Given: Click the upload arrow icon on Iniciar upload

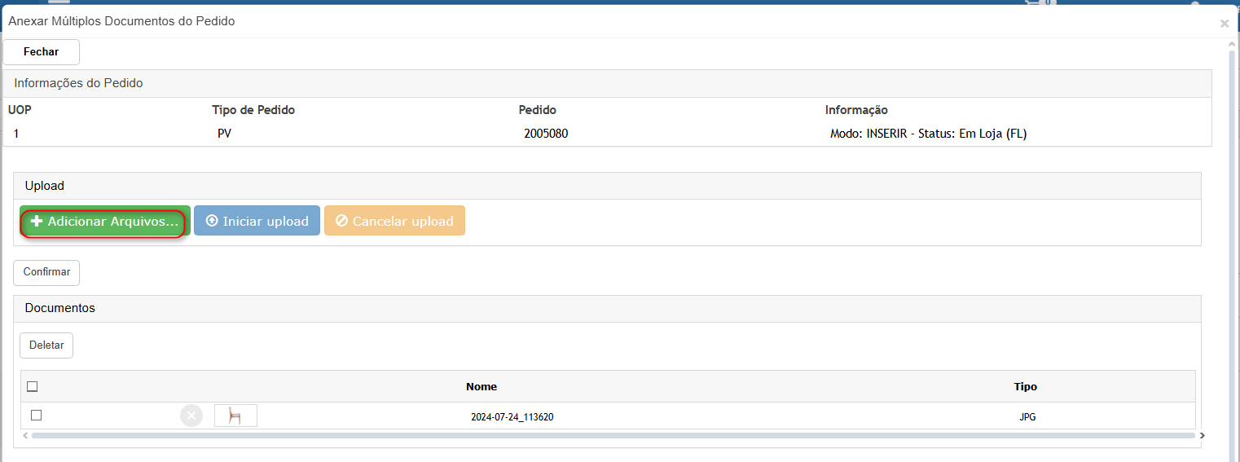Looking at the screenshot, I should click(x=212, y=221).
